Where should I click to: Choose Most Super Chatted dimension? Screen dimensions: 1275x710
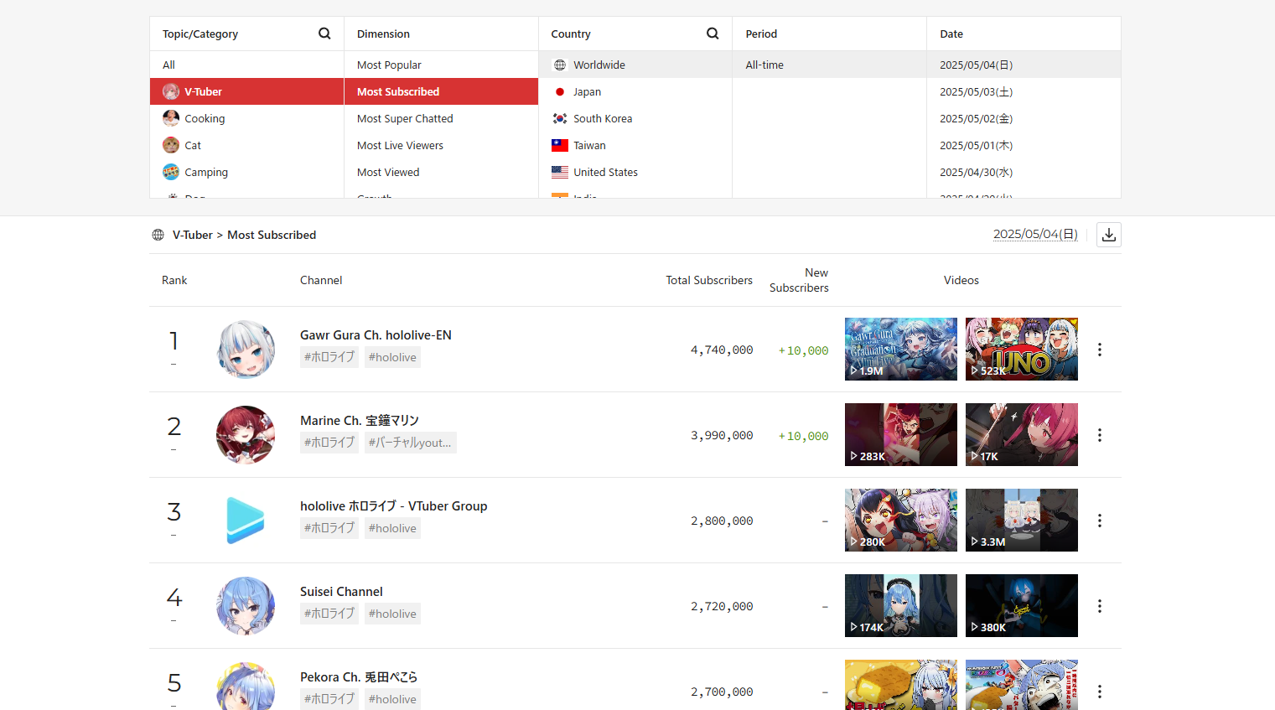[441, 118]
